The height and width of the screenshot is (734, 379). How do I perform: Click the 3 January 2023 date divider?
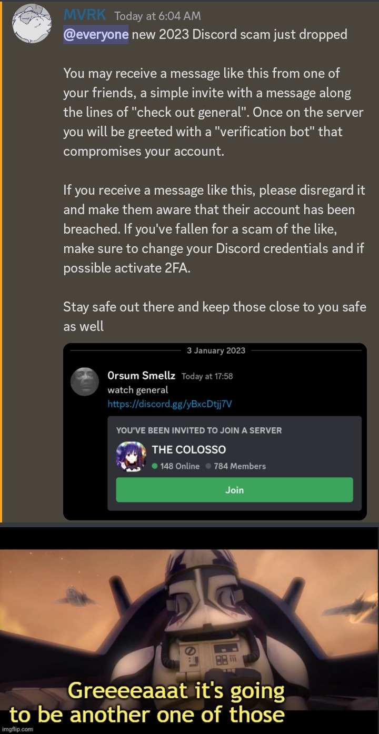coord(216,350)
